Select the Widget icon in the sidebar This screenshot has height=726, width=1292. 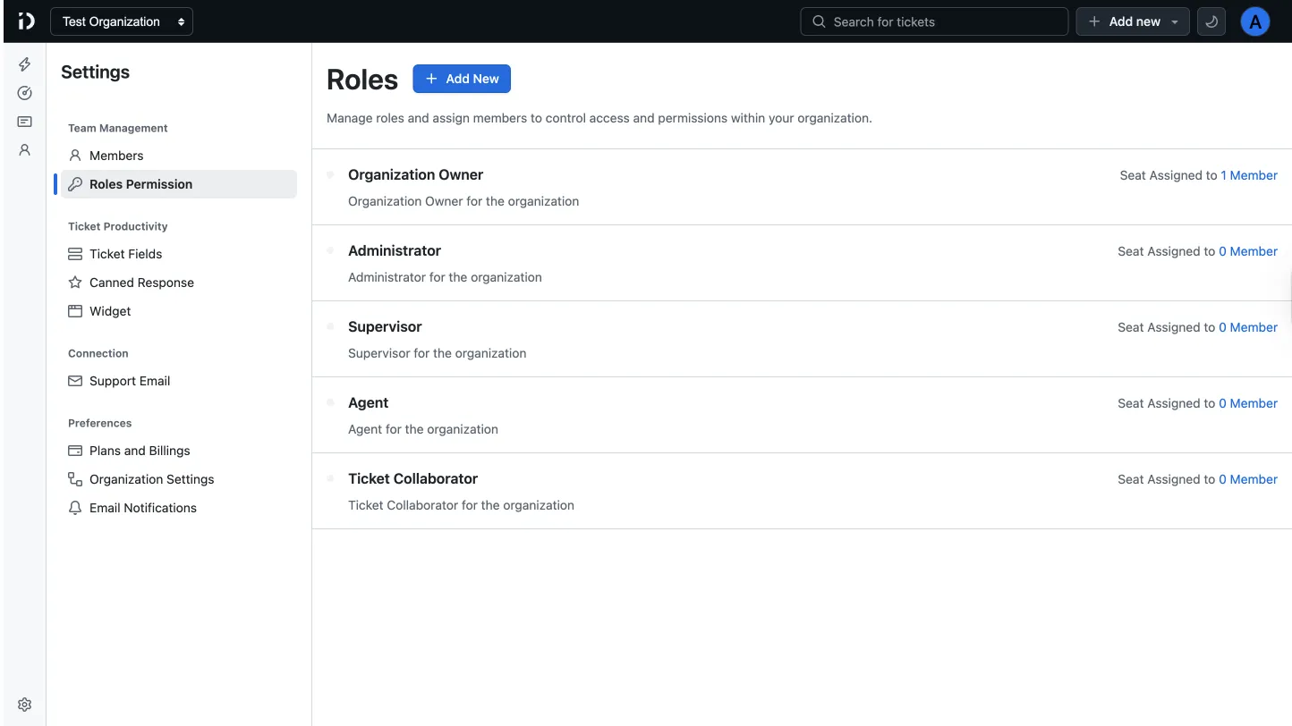pyautogui.click(x=74, y=310)
